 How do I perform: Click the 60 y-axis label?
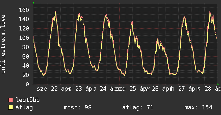point(25,56)
